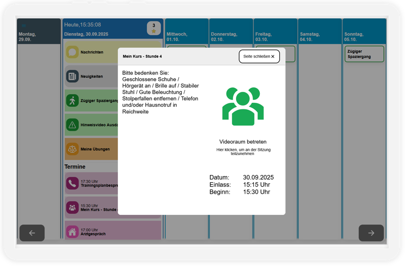This screenshot has width=405, height=266.
Task: Click the Beginn time 15:30 Uhr
Action: 257,192
